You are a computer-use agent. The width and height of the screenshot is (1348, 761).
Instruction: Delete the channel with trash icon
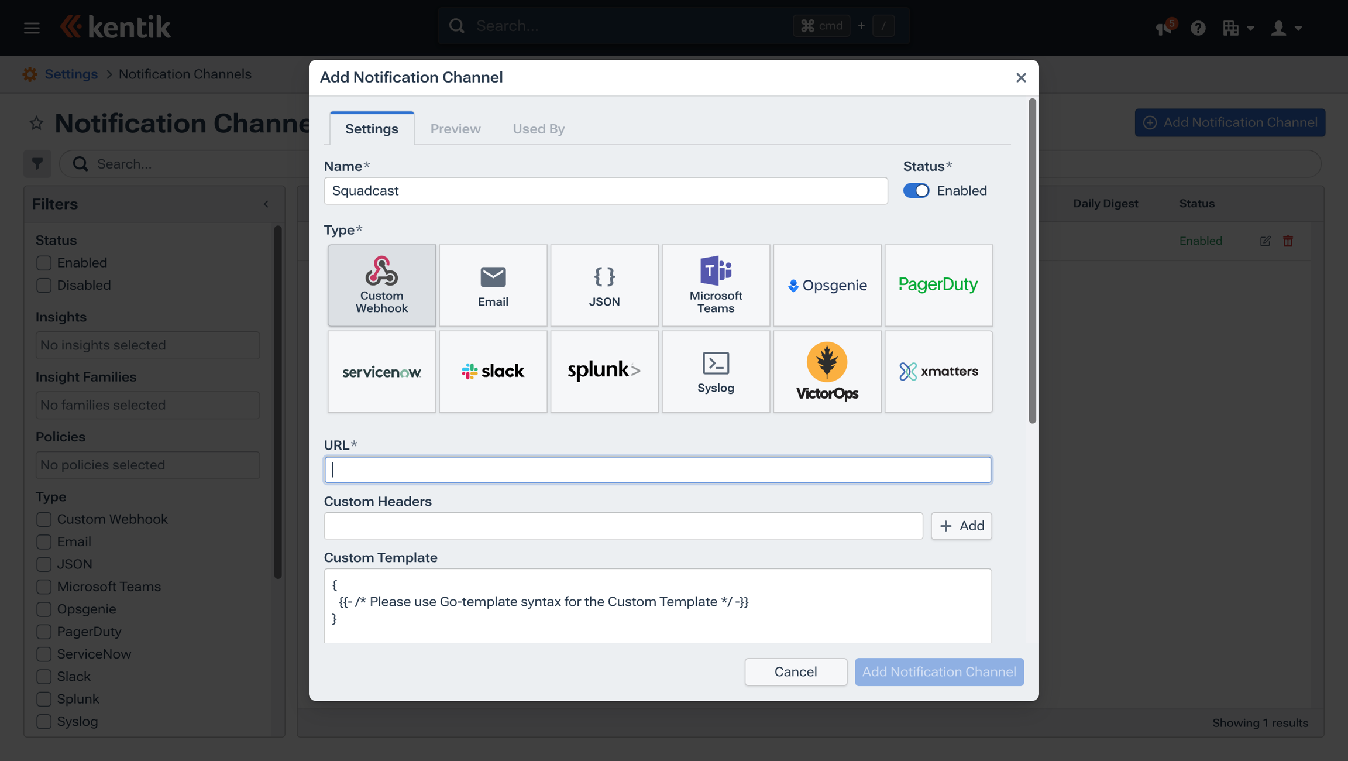click(x=1288, y=241)
